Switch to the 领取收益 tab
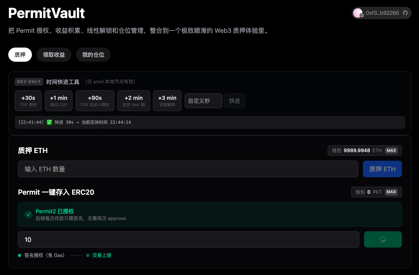 click(54, 55)
